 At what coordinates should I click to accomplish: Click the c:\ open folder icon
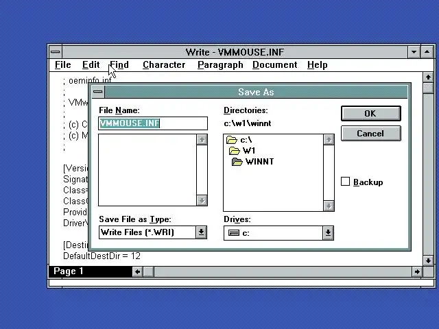pyautogui.click(x=232, y=140)
